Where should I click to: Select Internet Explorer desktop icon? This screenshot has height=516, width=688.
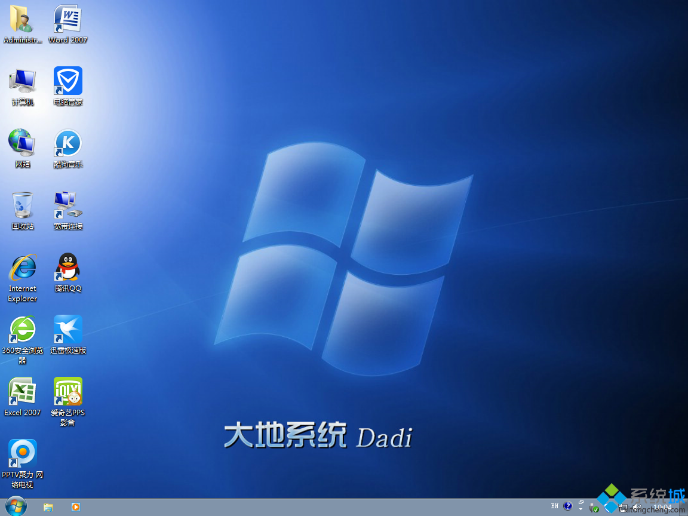[22, 278]
